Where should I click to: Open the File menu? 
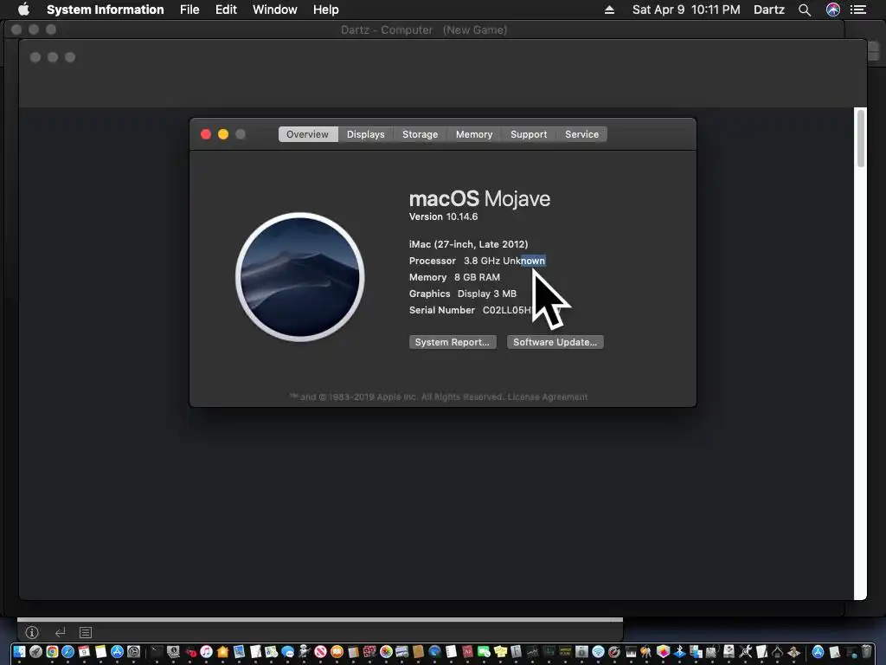coord(189,10)
